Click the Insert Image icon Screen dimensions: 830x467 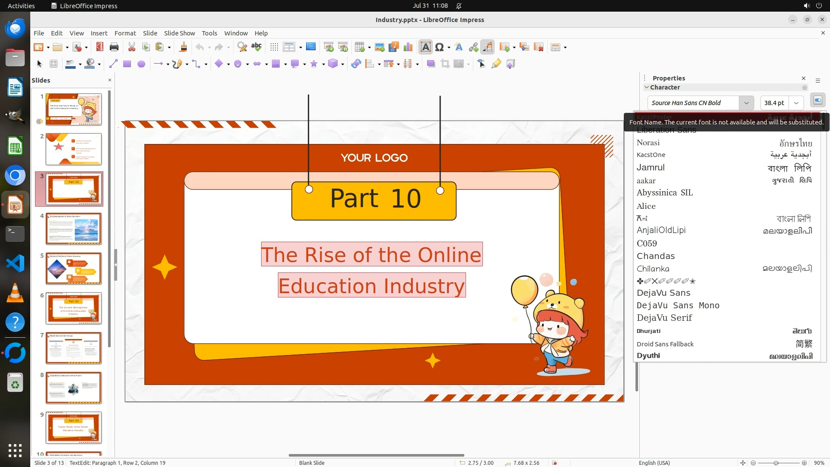pyautogui.click(x=380, y=47)
